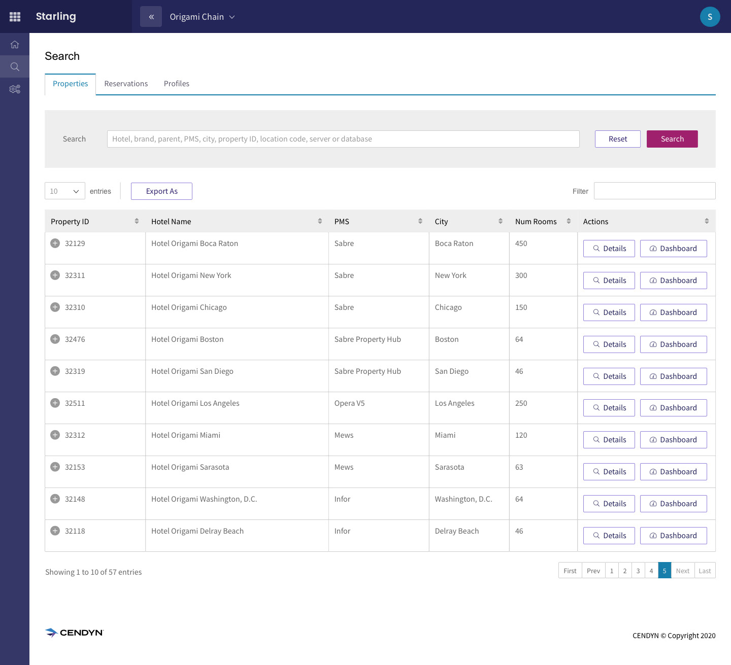731x665 pixels.
Task: Go to Prev page of results
Action: (x=593, y=571)
